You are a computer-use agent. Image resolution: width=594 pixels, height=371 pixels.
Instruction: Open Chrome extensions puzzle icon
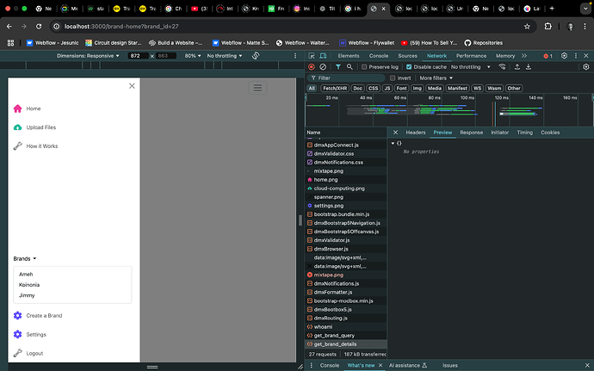[548, 26]
